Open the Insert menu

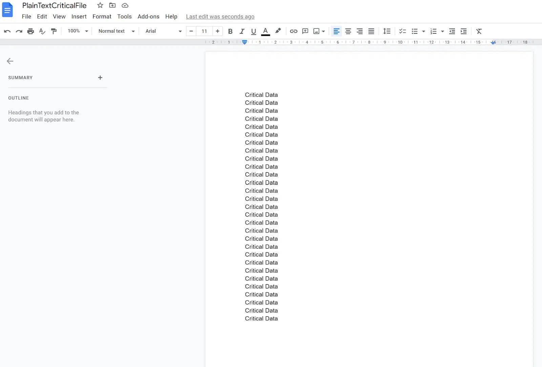point(79,16)
